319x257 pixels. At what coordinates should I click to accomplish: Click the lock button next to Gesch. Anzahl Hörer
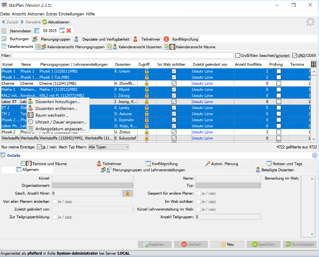pos(128,193)
